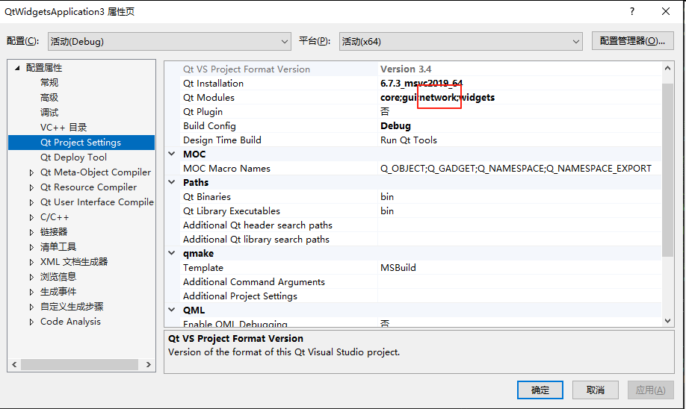The height and width of the screenshot is (409, 686).
Task: Click the property grid scroll down arrow
Action: (x=667, y=320)
